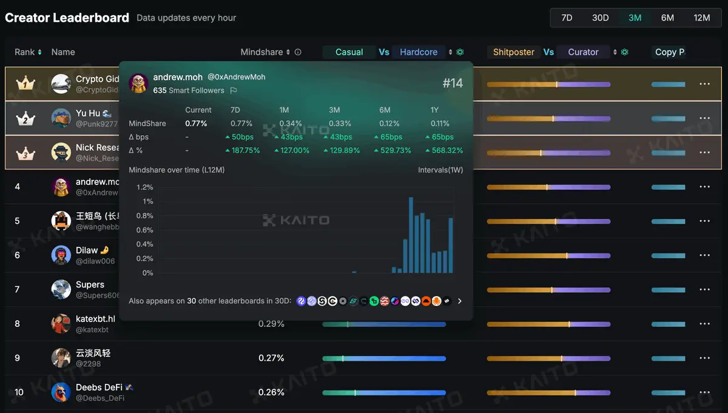Viewport: 728px width, 413px height.
Task: Click the Name column header
Action: [x=63, y=52]
